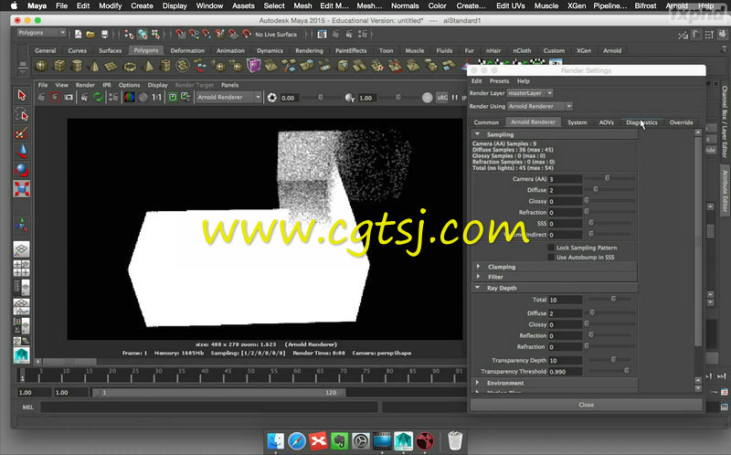Create a polygon sphere from the shelf
This screenshot has height=455, width=731.
point(41,66)
